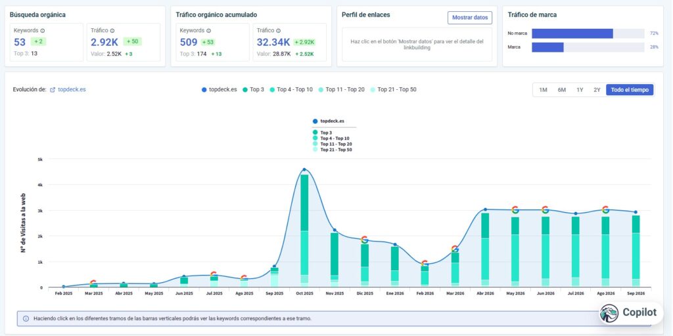This screenshot has width=673, height=336.
Task: Click the Oct 2025 Top 3 bar segment
Action: click(304, 203)
